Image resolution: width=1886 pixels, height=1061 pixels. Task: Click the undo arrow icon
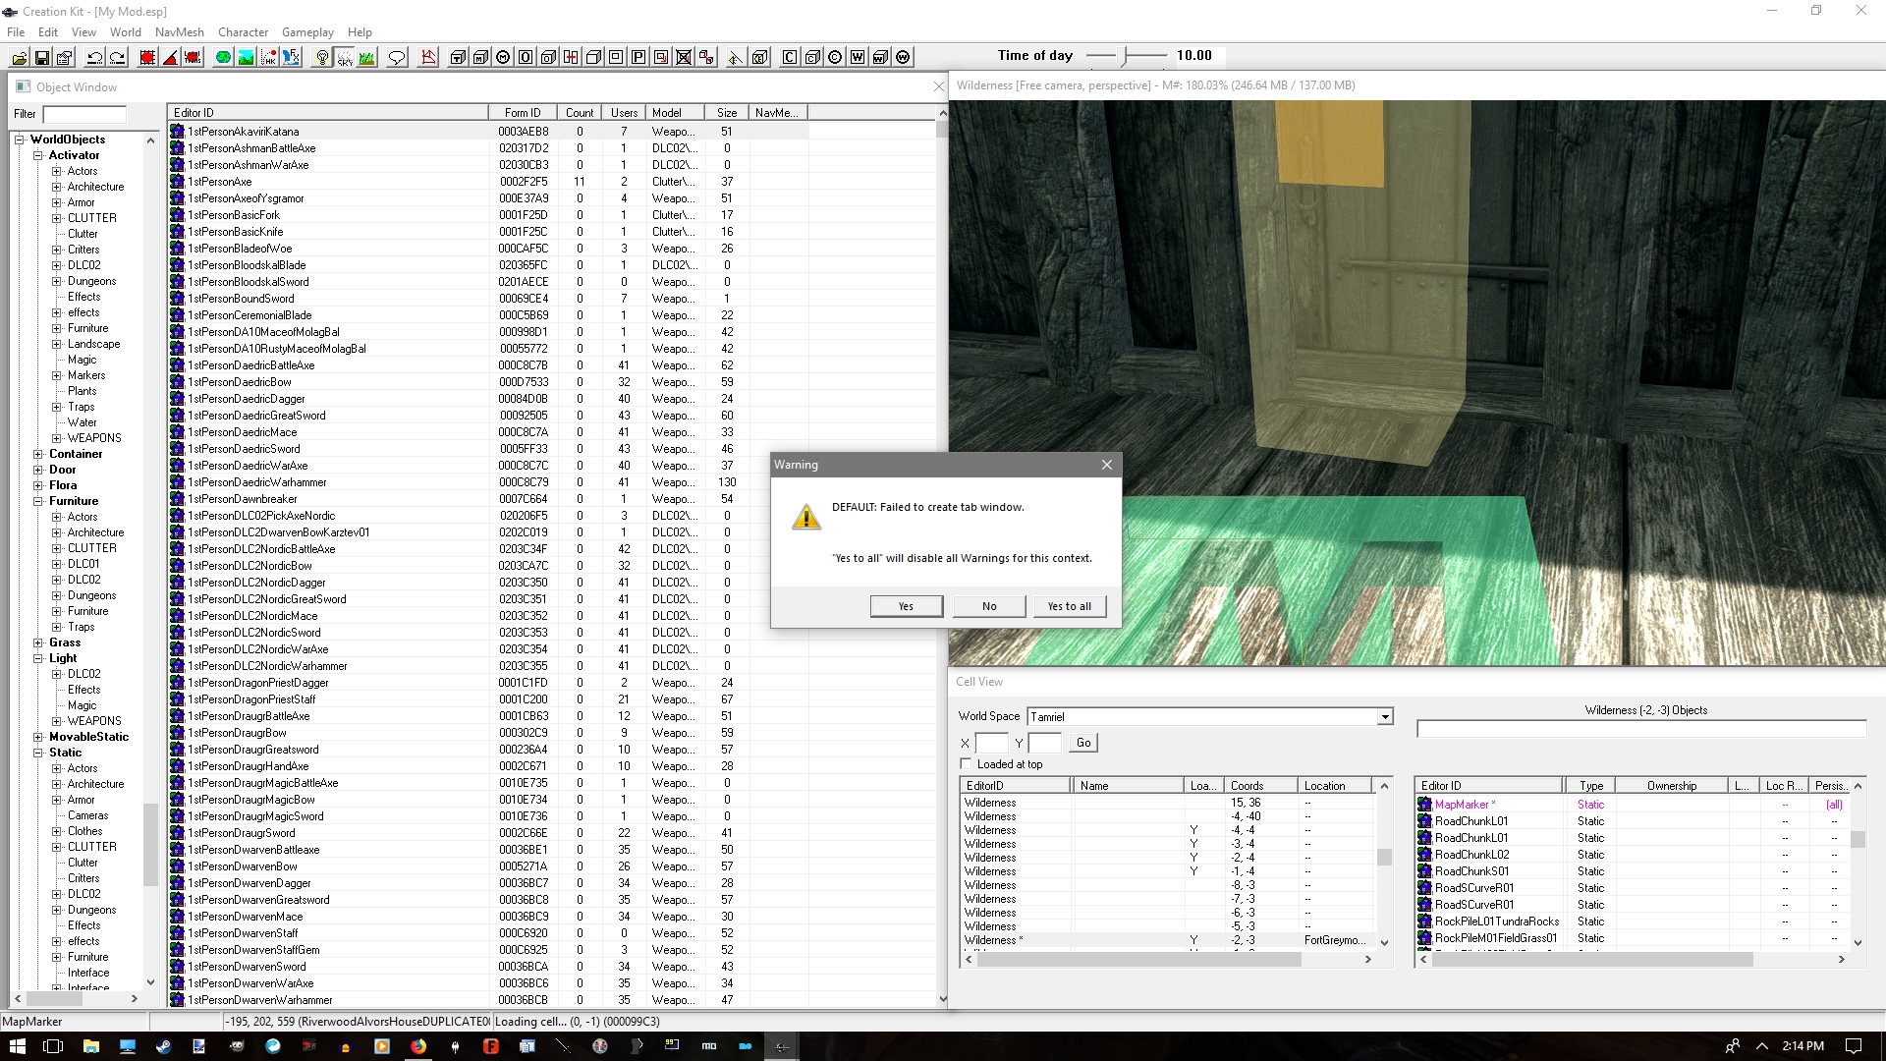tap(95, 58)
